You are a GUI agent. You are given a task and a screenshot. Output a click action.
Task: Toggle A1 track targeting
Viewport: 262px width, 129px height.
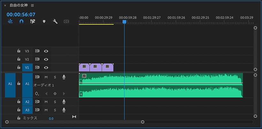click(x=27, y=85)
